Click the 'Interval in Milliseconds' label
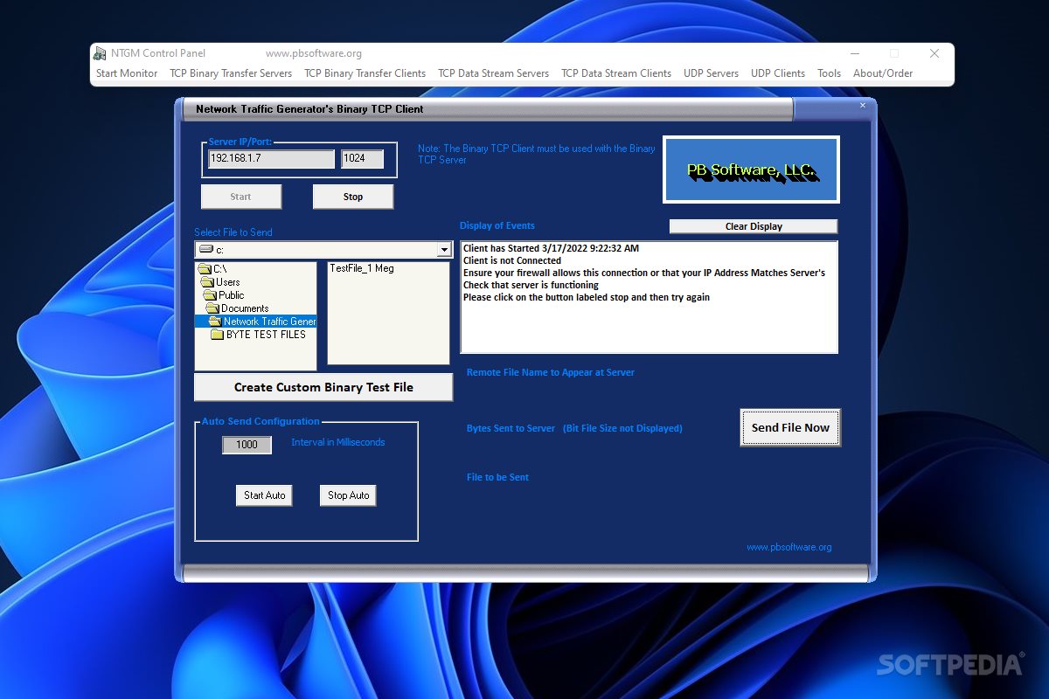 (338, 442)
